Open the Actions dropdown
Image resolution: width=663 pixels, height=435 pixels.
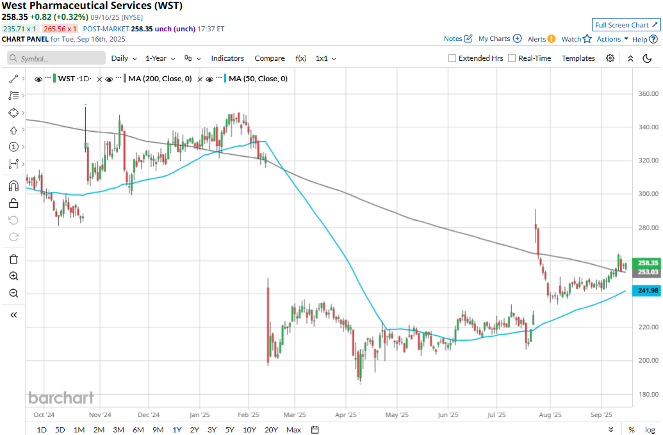pyautogui.click(x=612, y=39)
